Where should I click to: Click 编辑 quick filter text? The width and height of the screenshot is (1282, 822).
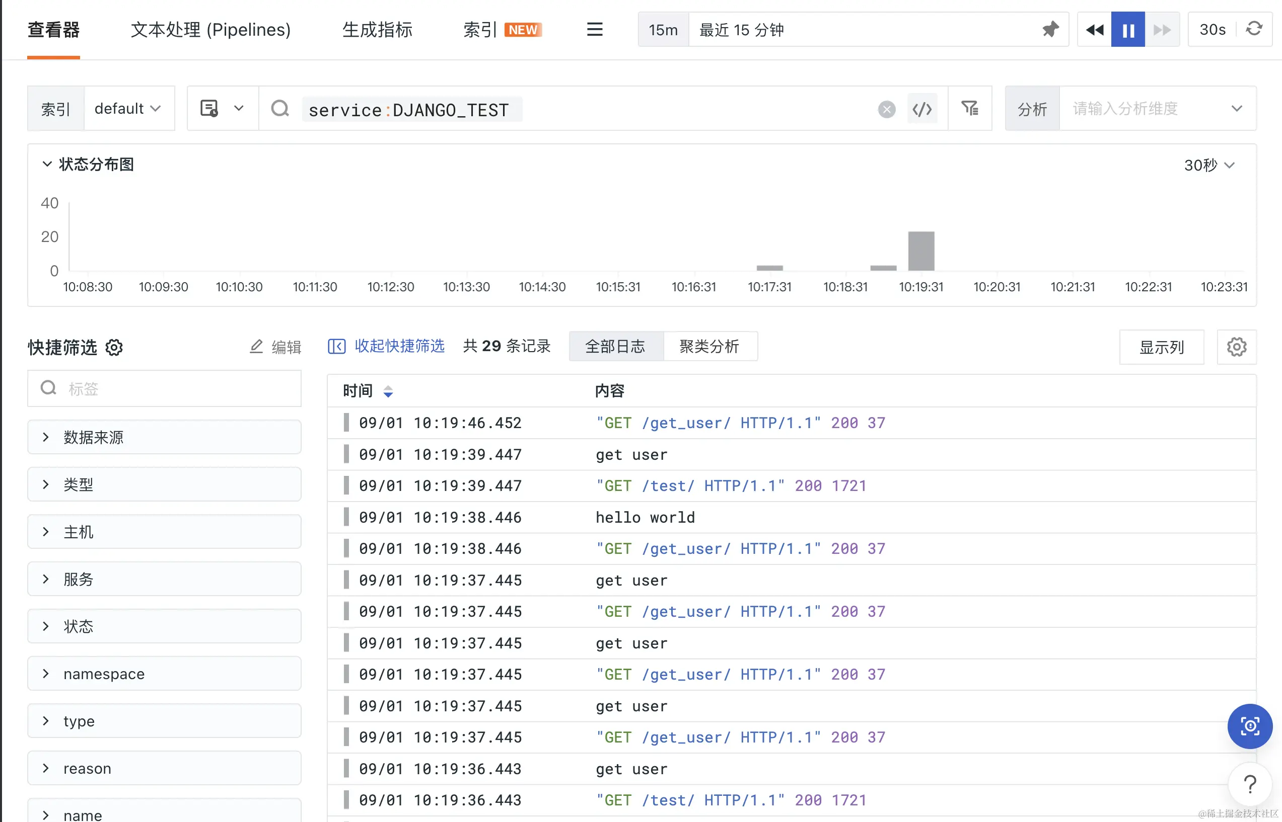(287, 347)
